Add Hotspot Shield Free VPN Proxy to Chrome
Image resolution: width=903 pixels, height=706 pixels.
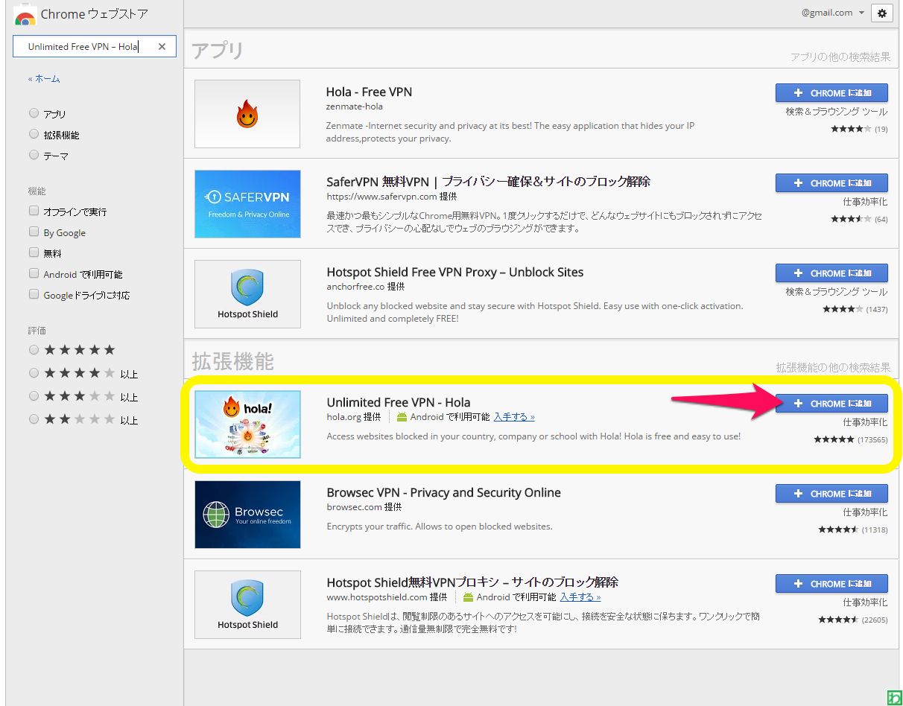pos(831,273)
